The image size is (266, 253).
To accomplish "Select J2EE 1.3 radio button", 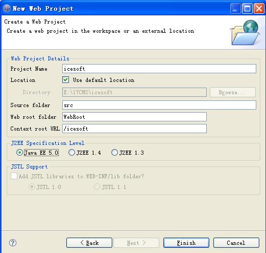I will 114,153.
